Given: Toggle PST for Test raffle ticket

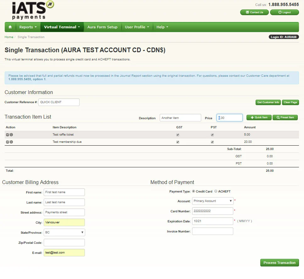Looking at the screenshot, I should tap(212, 135).
